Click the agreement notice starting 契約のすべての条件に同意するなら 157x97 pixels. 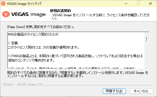point(78,74)
